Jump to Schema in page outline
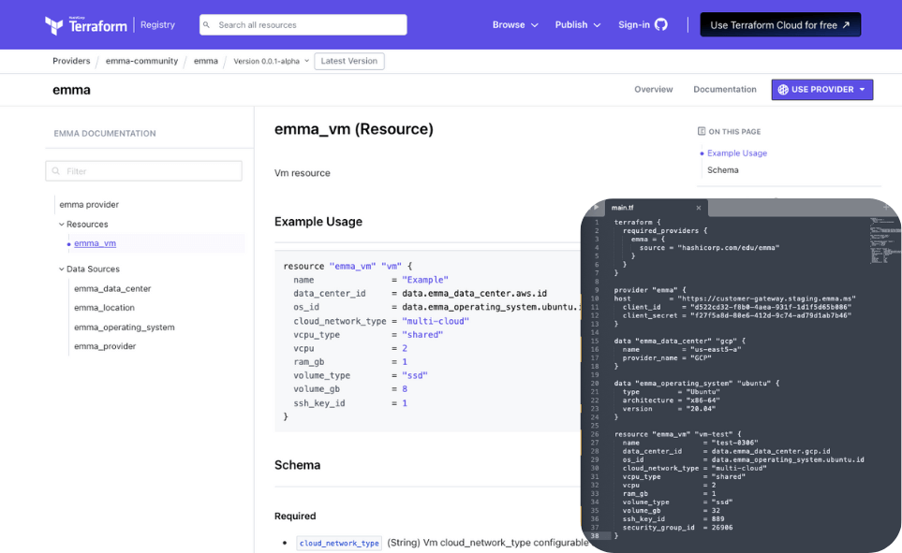 click(x=722, y=170)
